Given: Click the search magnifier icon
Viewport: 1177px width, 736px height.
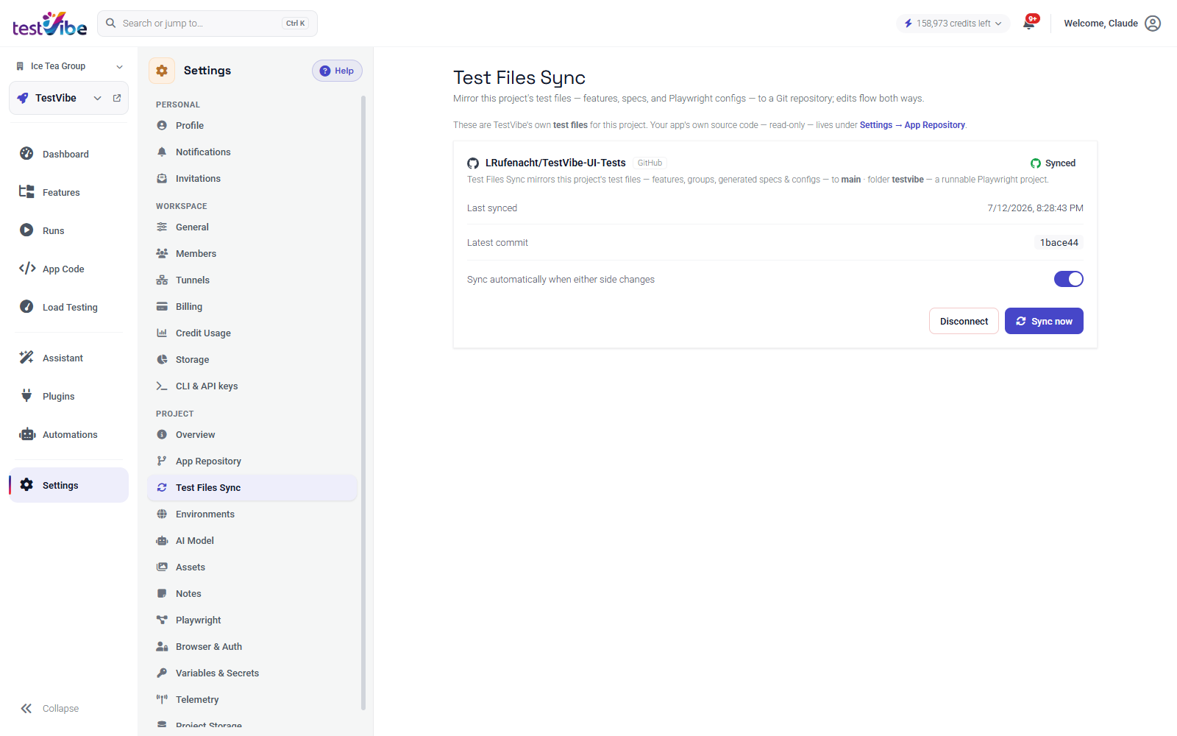Looking at the screenshot, I should [111, 24].
